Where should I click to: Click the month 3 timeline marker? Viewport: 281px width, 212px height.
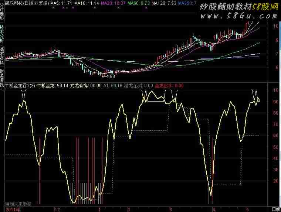pyautogui.click(x=171, y=209)
